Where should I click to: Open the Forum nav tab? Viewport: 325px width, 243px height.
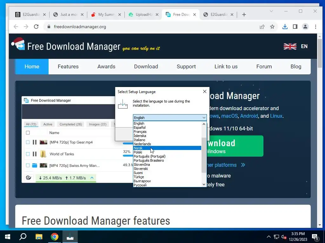(x=264, y=66)
